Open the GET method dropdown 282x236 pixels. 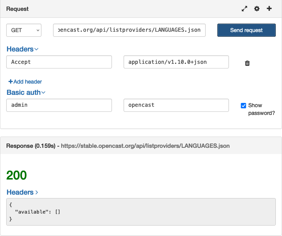pyautogui.click(x=24, y=30)
